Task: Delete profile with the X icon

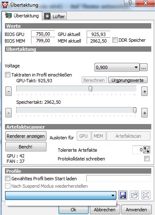Action: [x=146, y=195]
